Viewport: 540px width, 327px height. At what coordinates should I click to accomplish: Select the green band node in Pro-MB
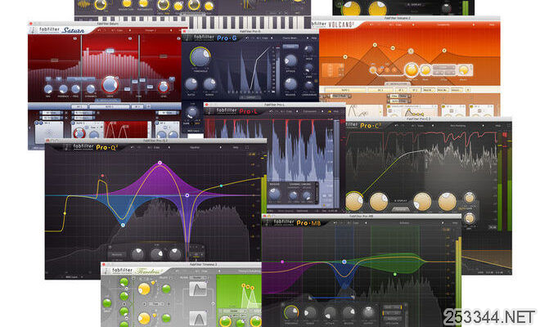click(394, 274)
